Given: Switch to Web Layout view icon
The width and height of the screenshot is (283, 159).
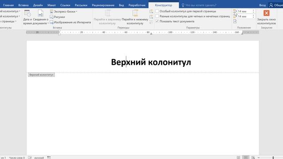Looking at the screenshot, I should (253, 158).
